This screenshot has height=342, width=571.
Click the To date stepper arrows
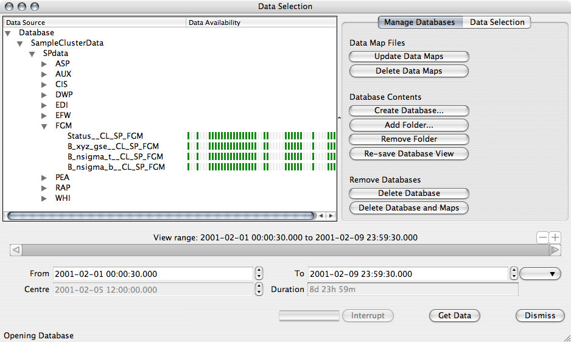514,274
